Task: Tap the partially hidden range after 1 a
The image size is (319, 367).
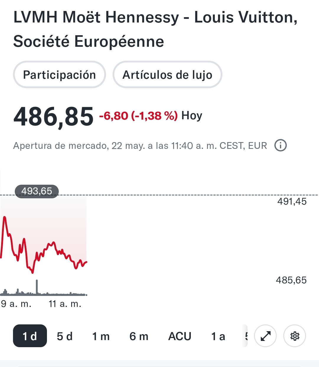Action: point(245,336)
